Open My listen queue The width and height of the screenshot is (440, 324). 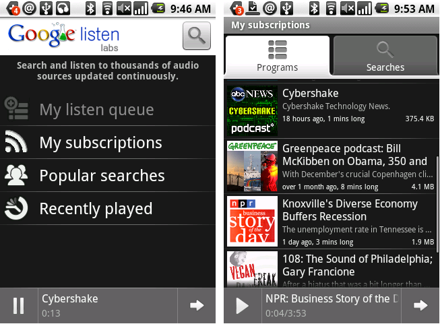pos(96,110)
